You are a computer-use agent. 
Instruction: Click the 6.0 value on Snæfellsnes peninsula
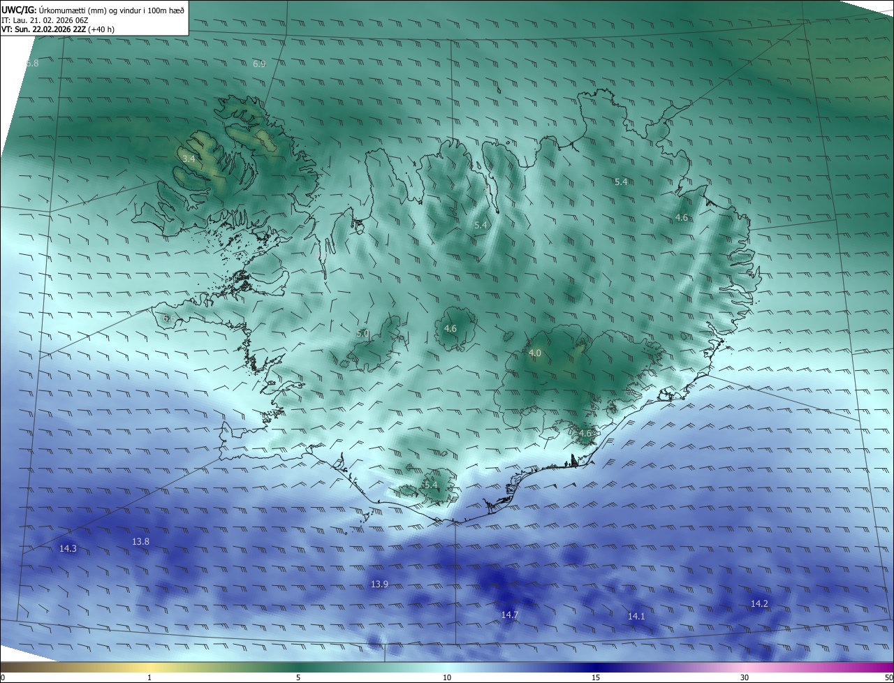click(x=168, y=318)
